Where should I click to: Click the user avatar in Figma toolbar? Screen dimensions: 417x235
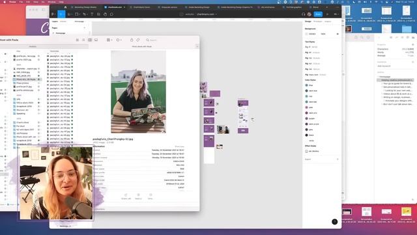309,14
